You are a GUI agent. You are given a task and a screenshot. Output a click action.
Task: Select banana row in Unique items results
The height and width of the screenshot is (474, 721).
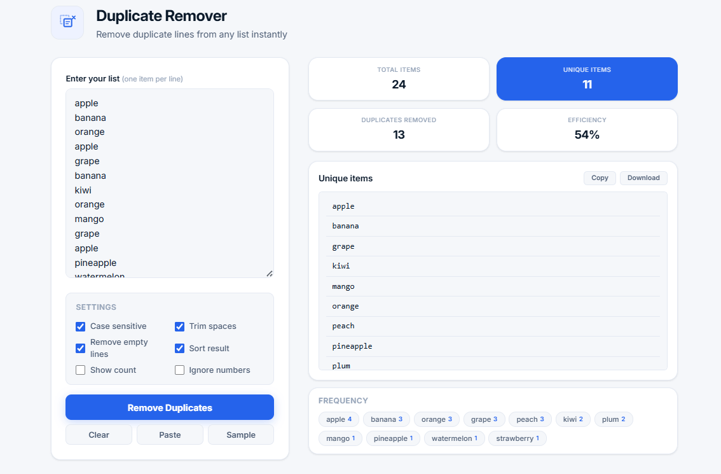493,226
